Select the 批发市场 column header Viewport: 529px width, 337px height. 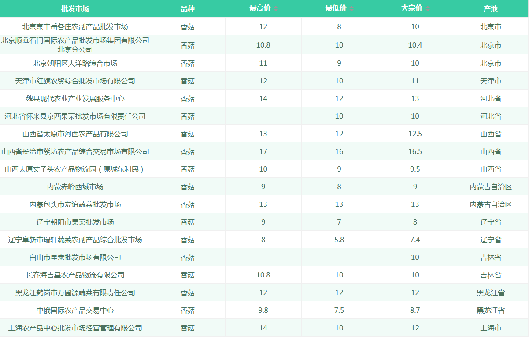tap(75, 9)
